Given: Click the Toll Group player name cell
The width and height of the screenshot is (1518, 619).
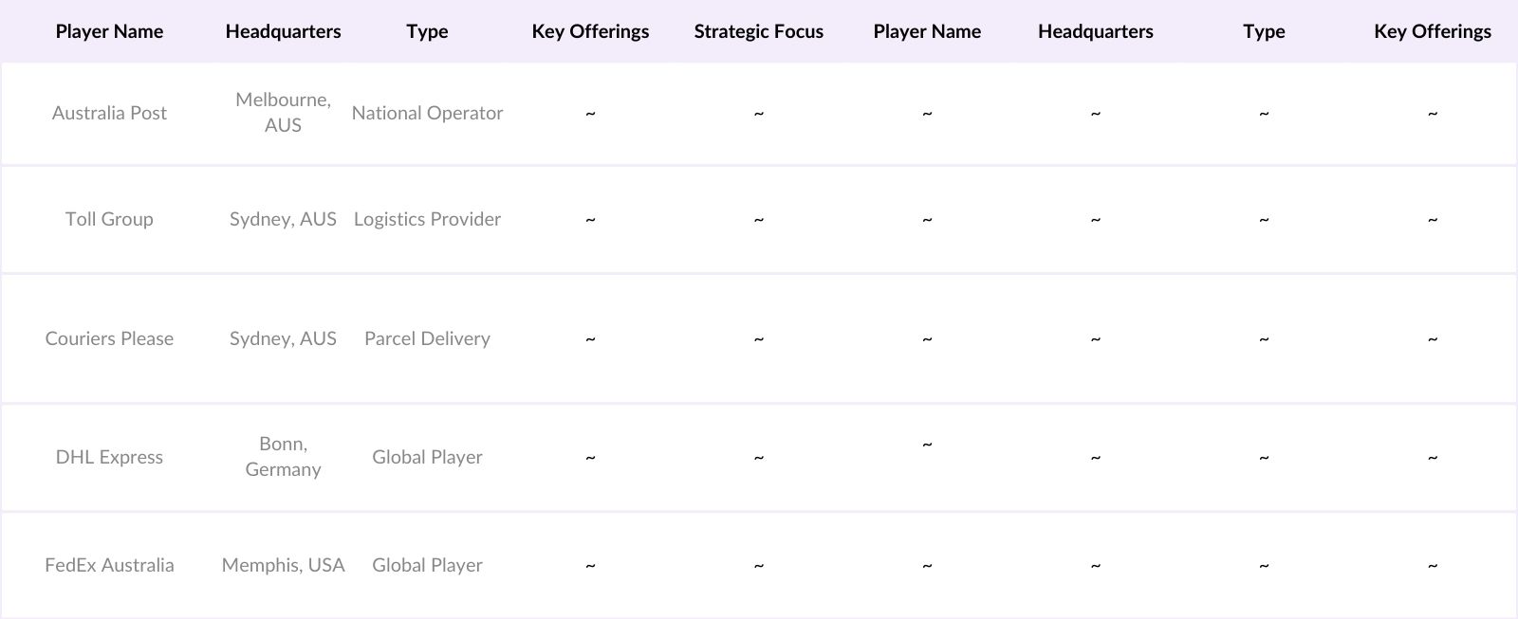Looking at the screenshot, I should [109, 219].
